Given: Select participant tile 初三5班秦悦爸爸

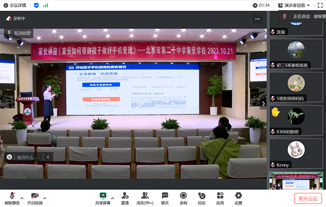Looking at the screenshot, I should pos(296,54).
